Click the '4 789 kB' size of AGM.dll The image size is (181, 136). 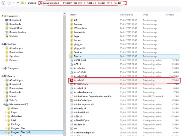(175, 116)
